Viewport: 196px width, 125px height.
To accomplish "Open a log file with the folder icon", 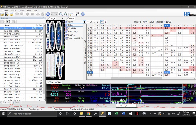I will (2, 14).
